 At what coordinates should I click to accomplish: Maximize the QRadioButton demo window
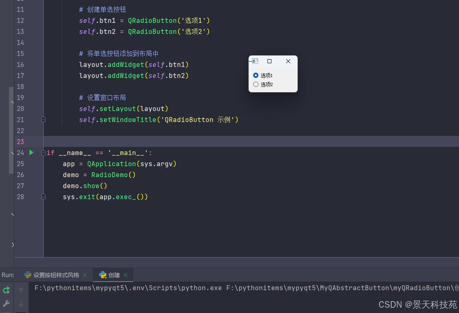[x=269, y=61]
